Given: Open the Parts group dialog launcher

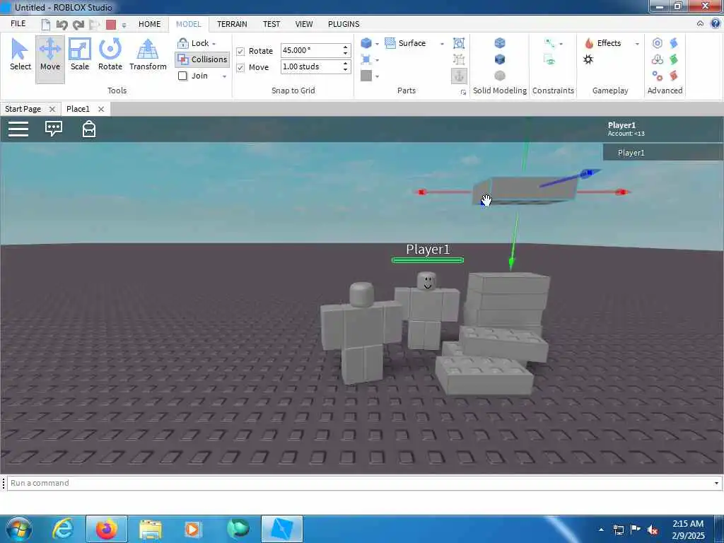Looking at the screenshot, I should click(463, 93).
